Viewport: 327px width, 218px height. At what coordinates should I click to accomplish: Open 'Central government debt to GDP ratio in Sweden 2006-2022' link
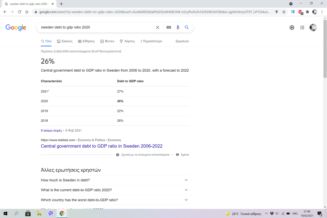(x=102, y=146)
